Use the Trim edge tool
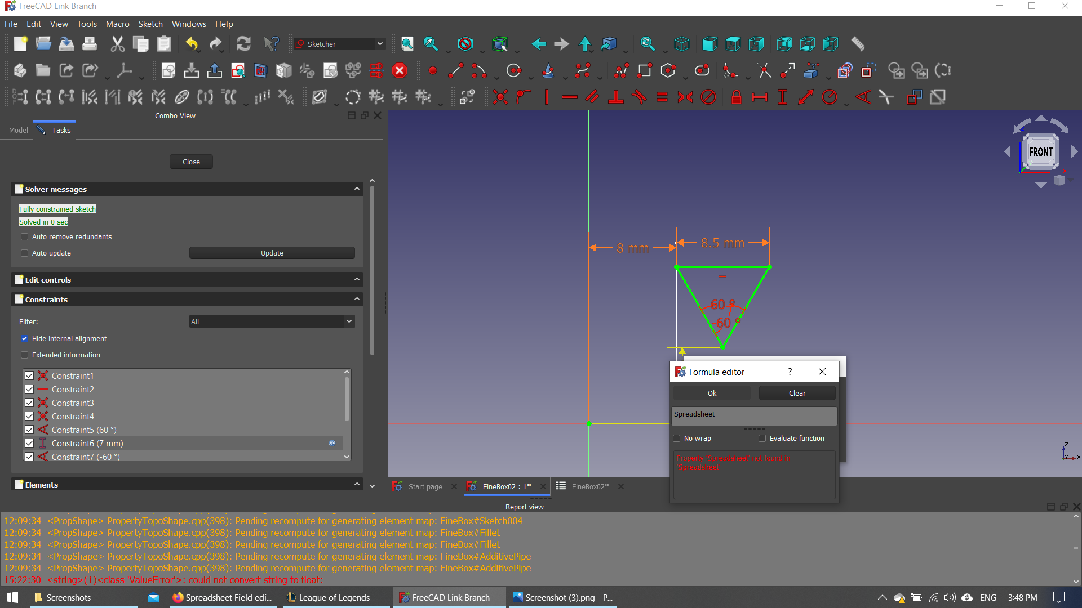The height and width of the screenshot is (608, 1082). click(x=764, y=70)
